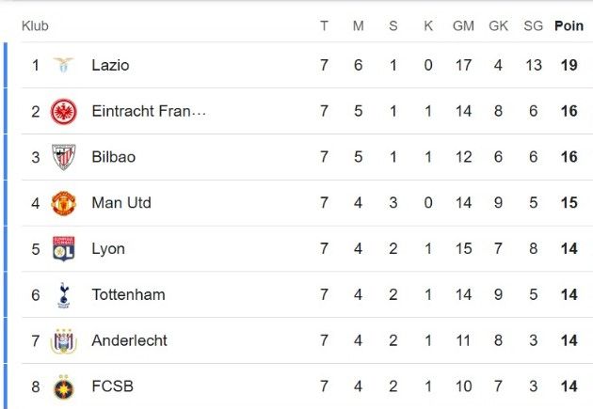
Task: Open the truncated Eintracht Fran… team link
Action: click(x=149, y=111)
